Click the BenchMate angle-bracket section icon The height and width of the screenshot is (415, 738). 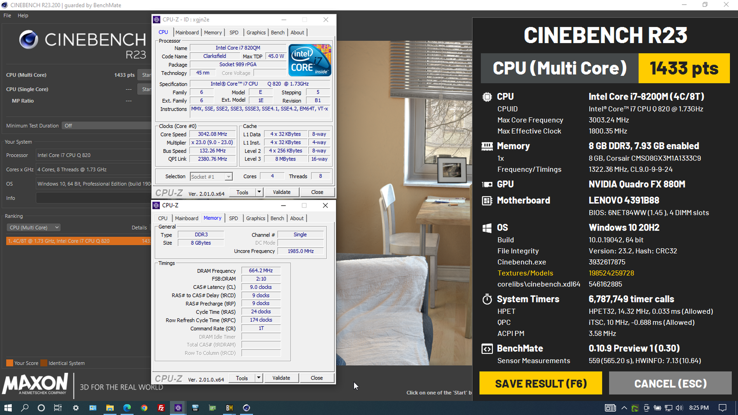tap(487, 349)
